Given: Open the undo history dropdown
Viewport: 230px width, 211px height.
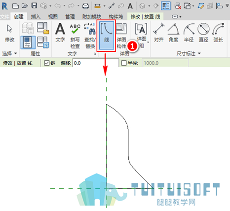Looking at the screenshot, I should (64, 6).
